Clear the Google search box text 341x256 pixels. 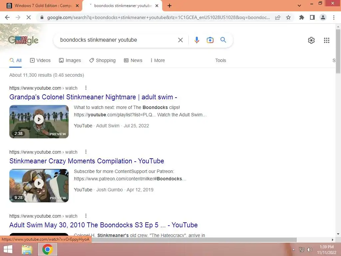pyautogui.click(x=180, y=40)
